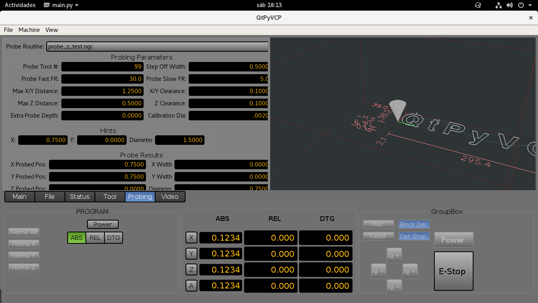Click the Home All button

tap(24, 232)
